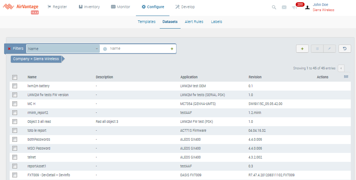
Task: Toggle the select-all checkbox in header
Action: [x=15, y=77]
